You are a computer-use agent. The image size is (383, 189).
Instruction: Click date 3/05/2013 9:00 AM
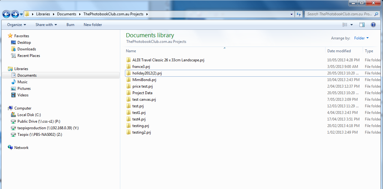(x=343, y=67)
